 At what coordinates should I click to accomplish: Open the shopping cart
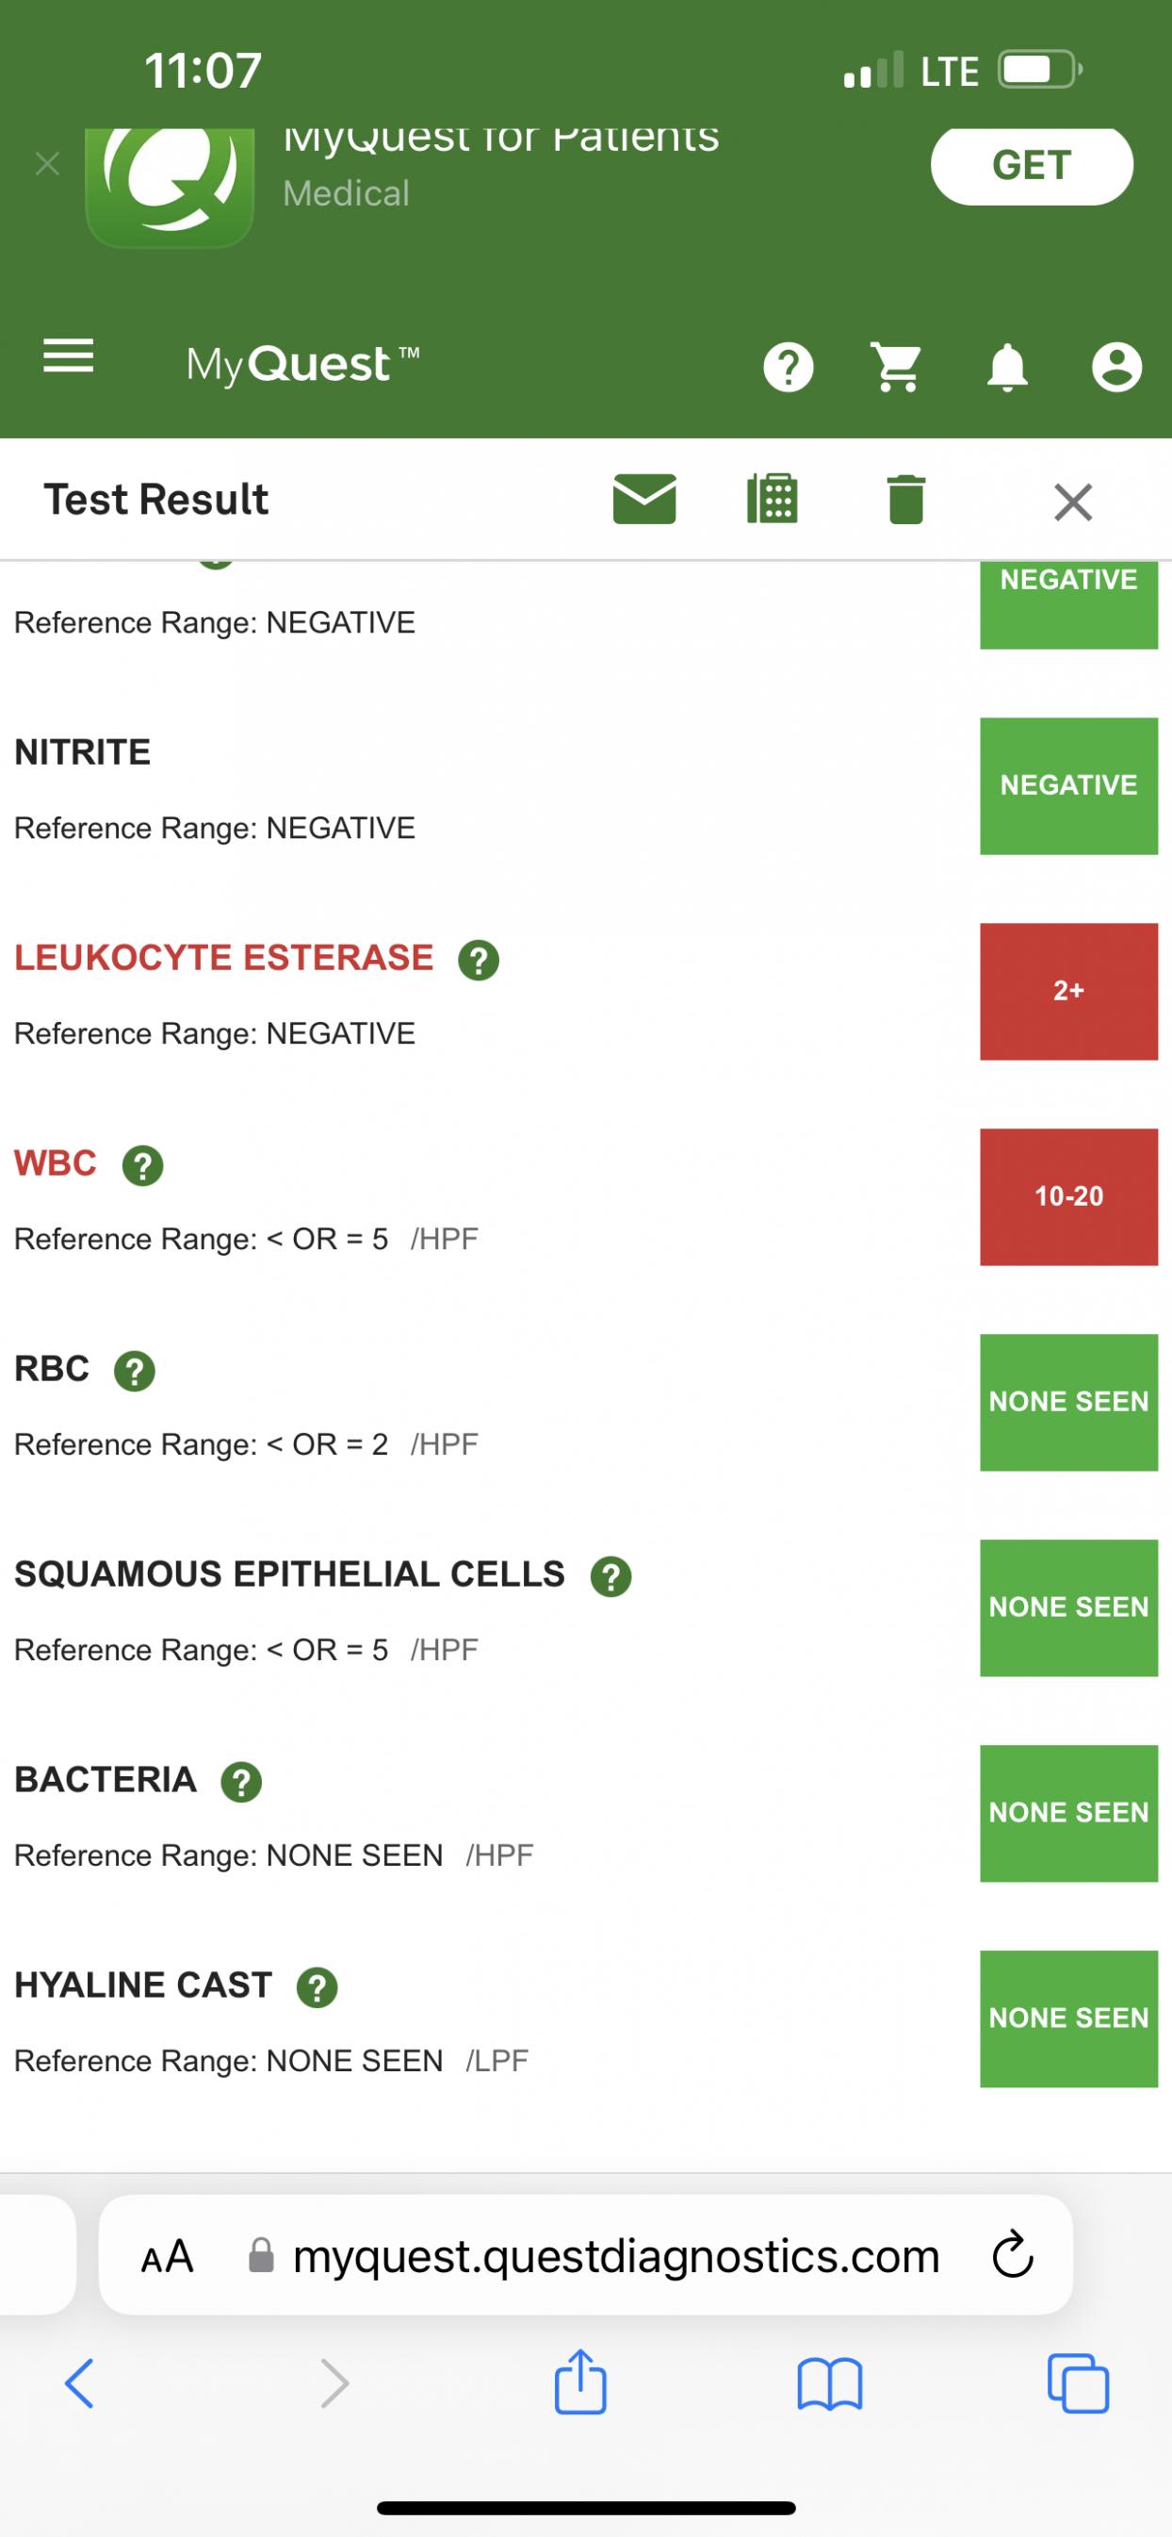point(897,368)
